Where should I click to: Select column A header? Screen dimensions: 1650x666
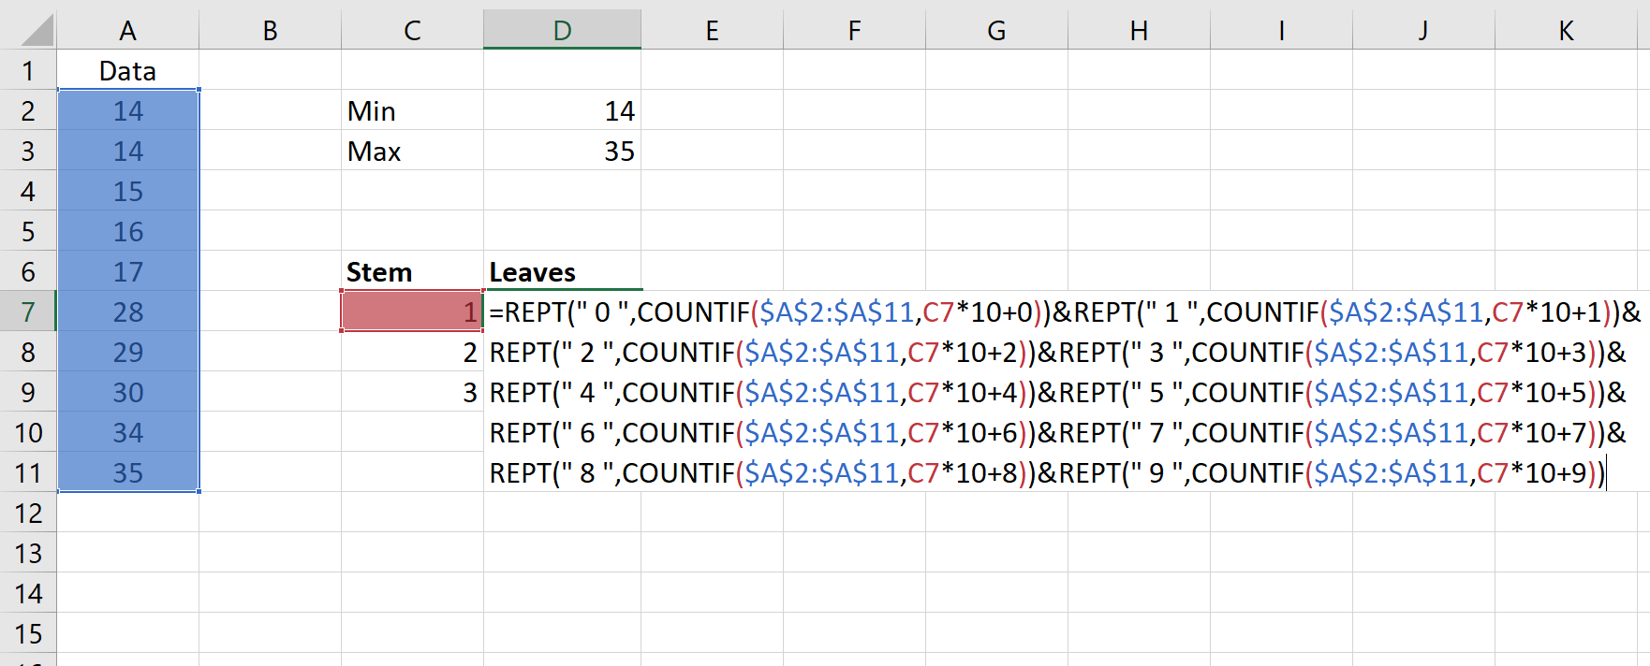point(128,30)
